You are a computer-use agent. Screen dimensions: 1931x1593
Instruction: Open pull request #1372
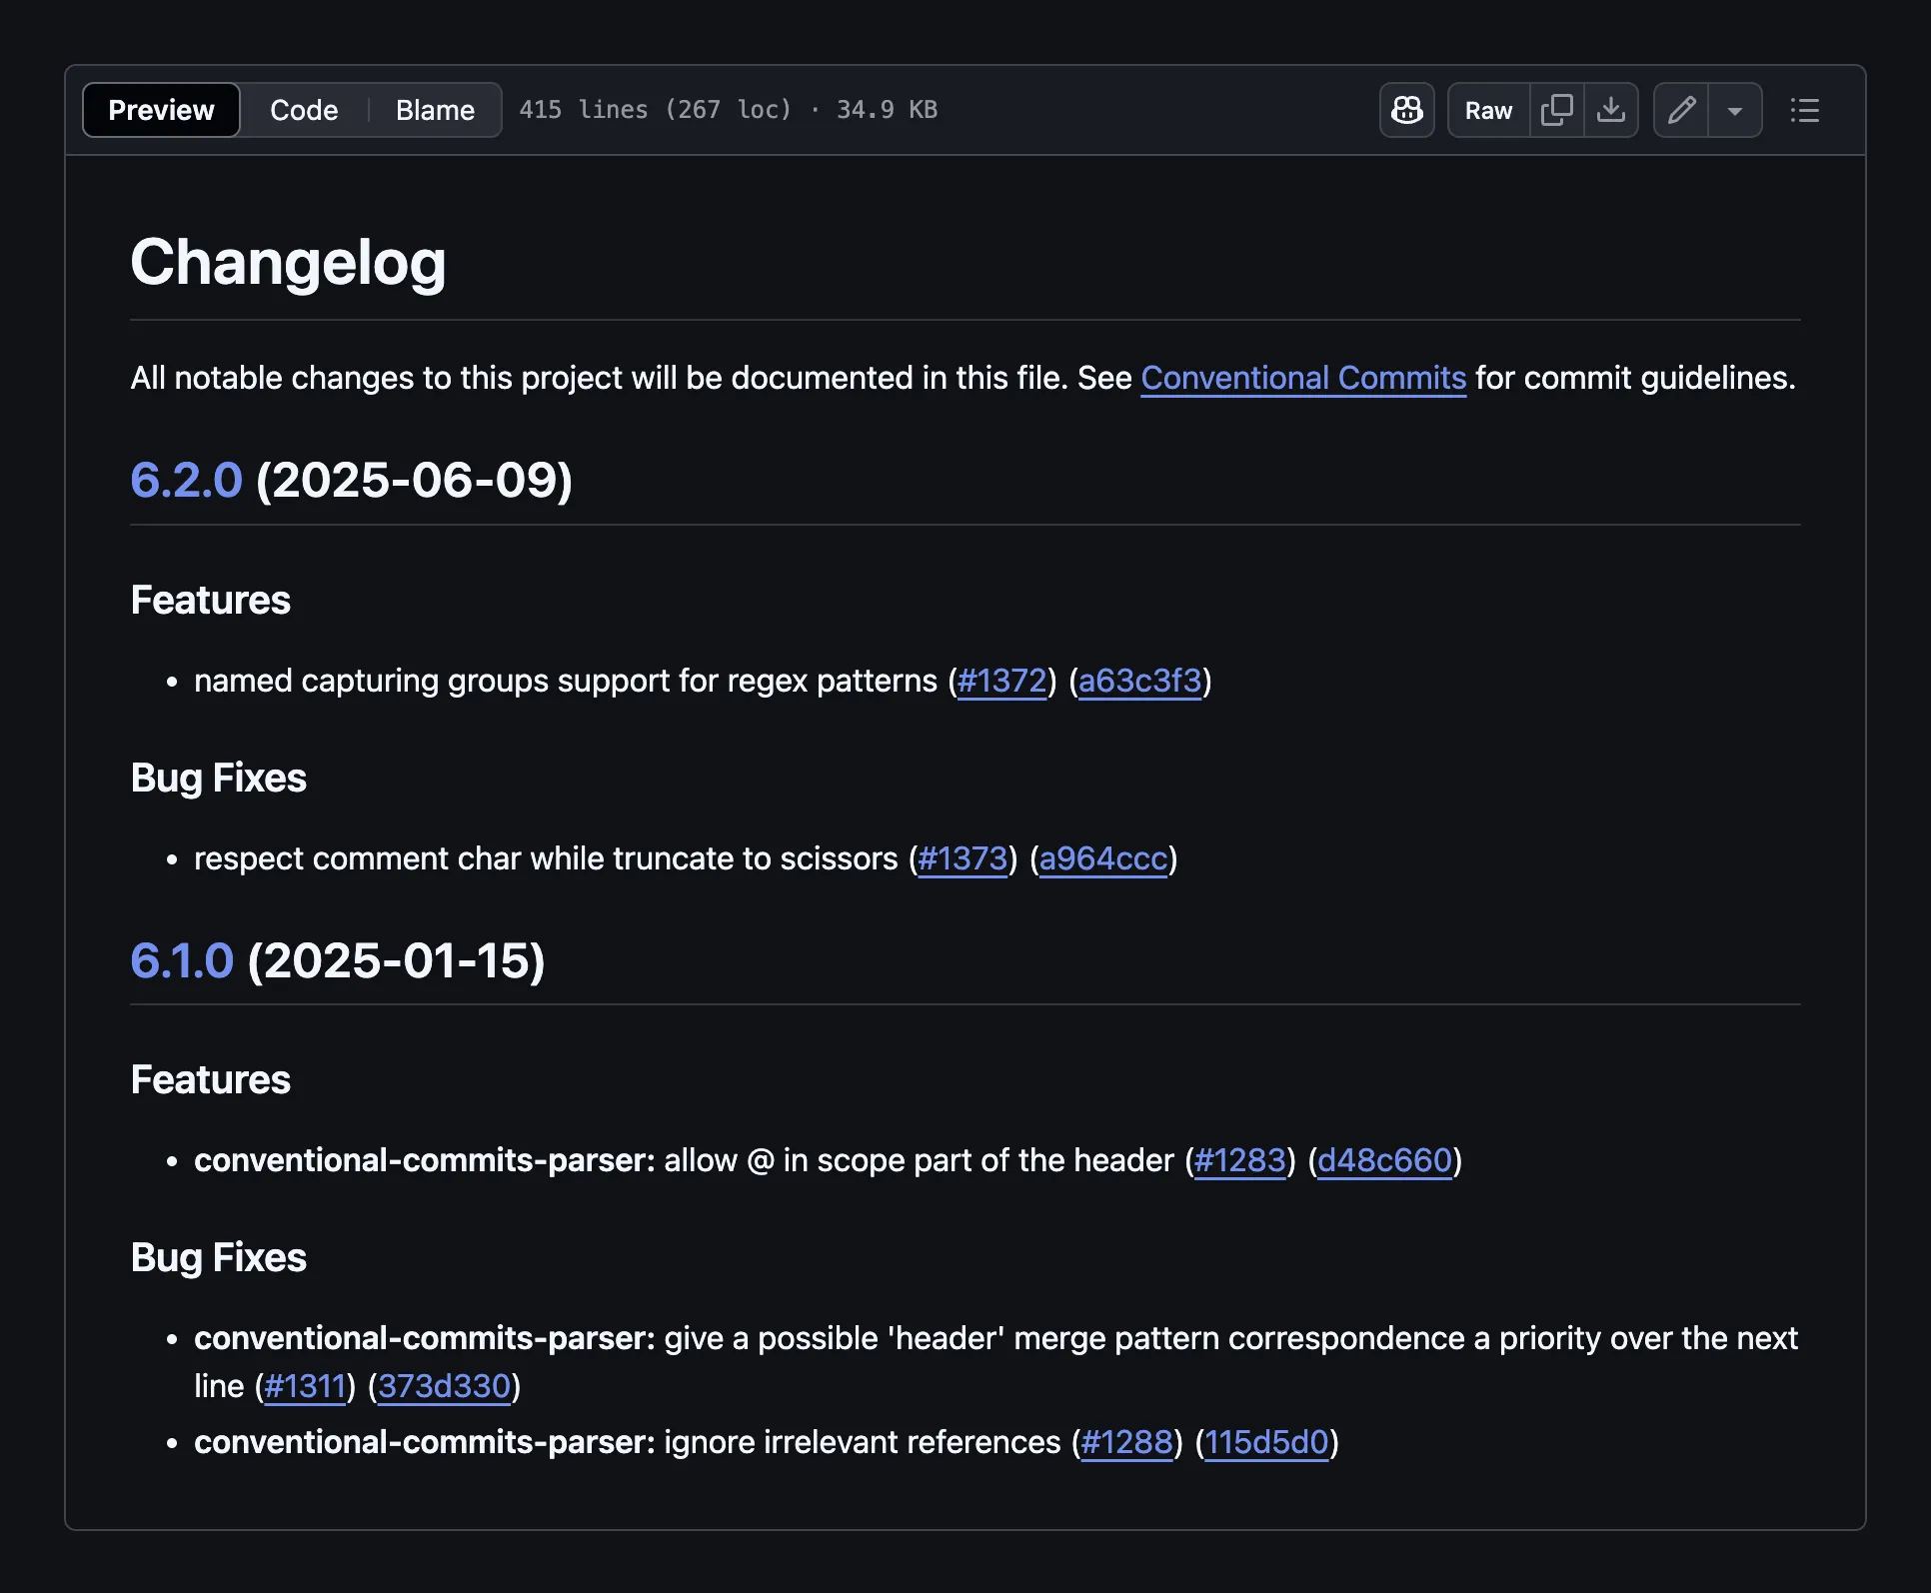point(1002,681)
